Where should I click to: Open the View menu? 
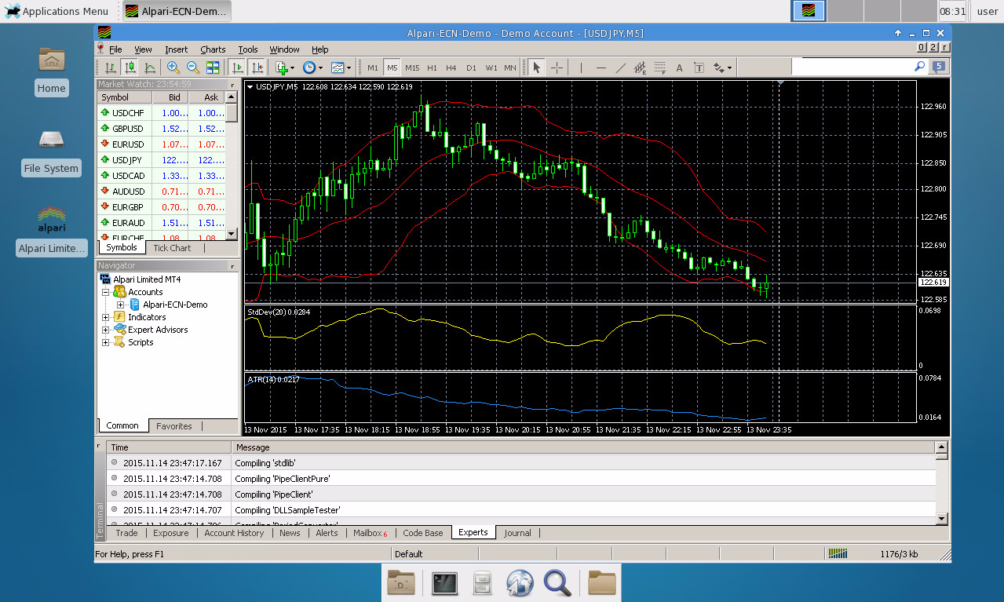click(143, 49)
